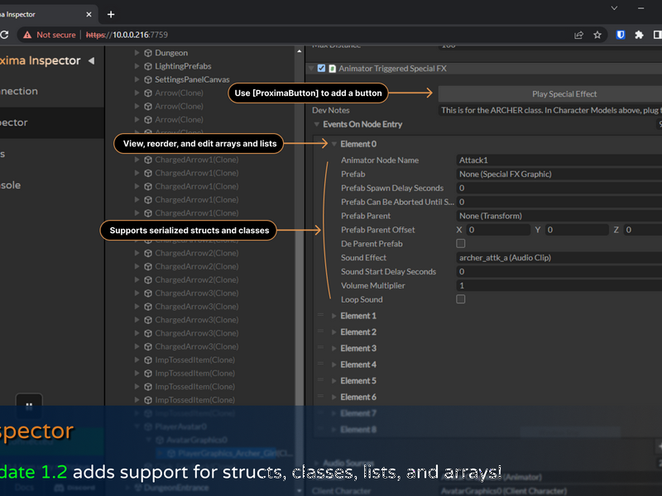Edit the Prefab Spawn Delay Seconds value
The height and width of the screenshot is (496, 662).
coord(559,188)
